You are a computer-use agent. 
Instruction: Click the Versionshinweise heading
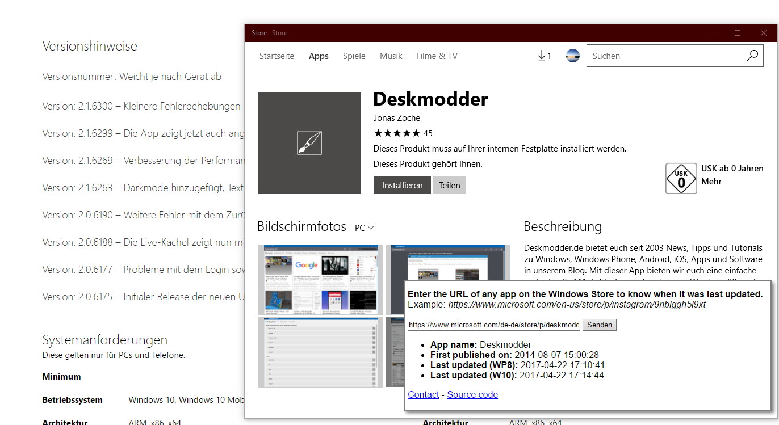90,46
